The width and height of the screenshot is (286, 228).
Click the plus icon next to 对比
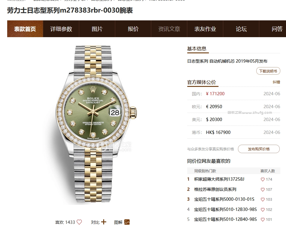pos(104,222)
